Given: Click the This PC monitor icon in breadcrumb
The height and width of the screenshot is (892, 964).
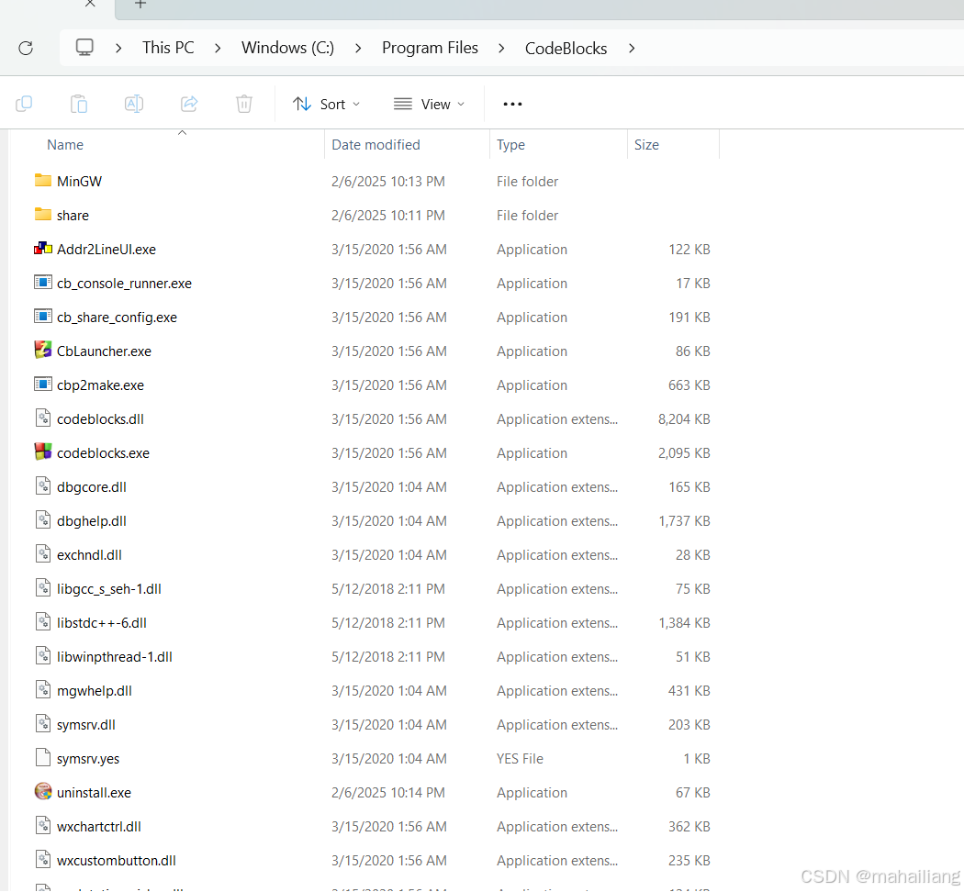Looking at the screenshot, I should 84,48.
